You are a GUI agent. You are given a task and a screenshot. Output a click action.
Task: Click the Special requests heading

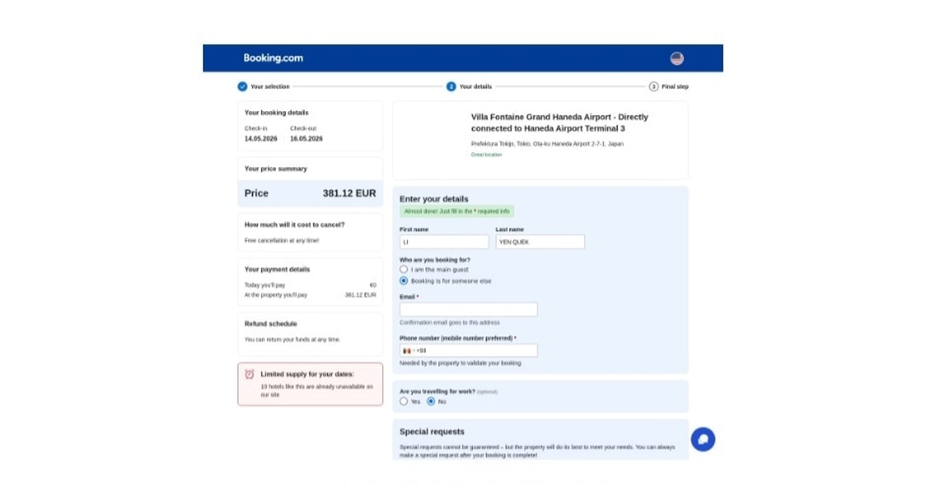click(432, 432)
